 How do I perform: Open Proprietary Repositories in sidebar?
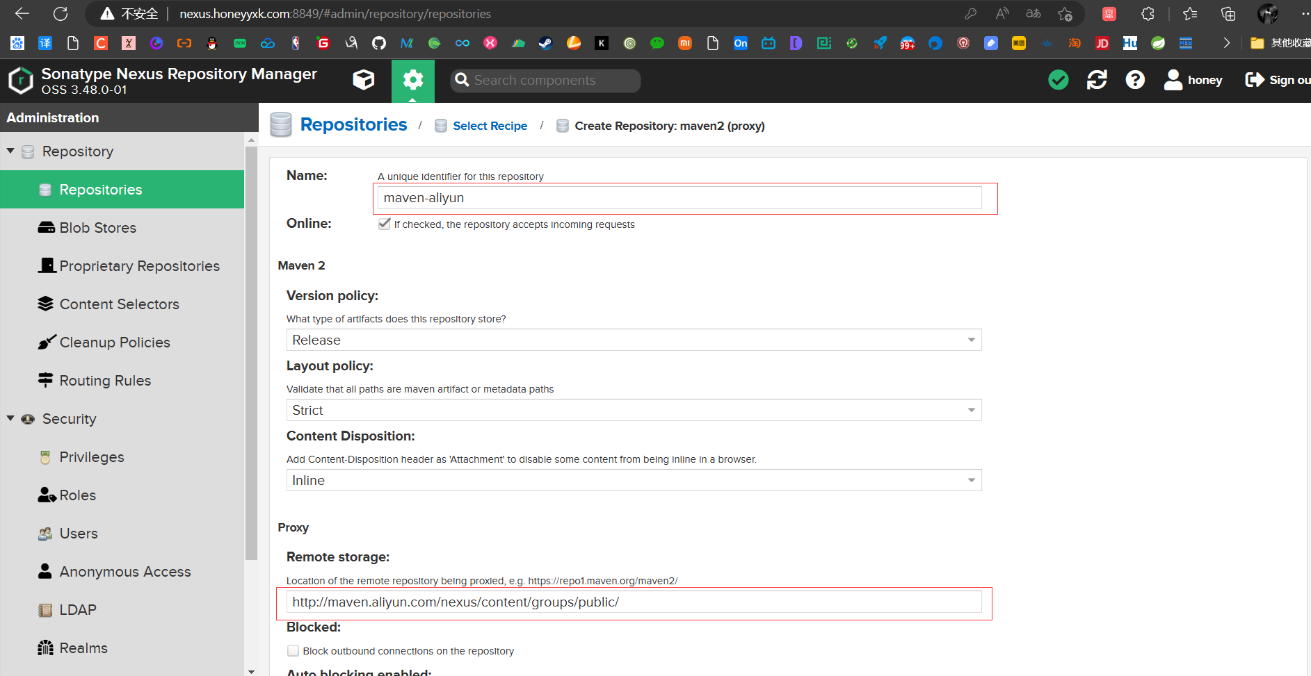(x=122, y=265)
